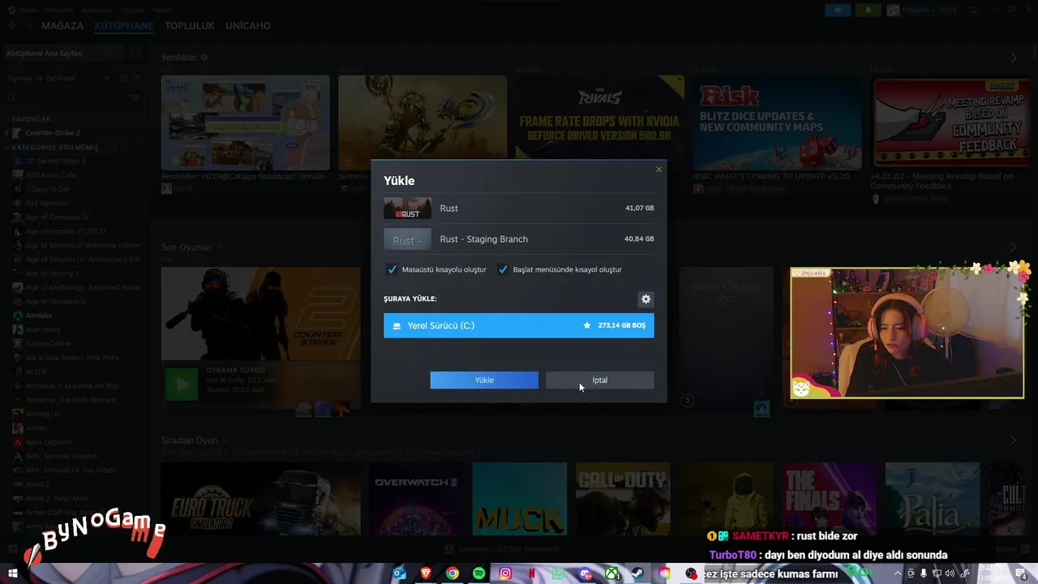Click the recent activity clock icon in sidebar
1038x584 pixels.
pos(123,78)
